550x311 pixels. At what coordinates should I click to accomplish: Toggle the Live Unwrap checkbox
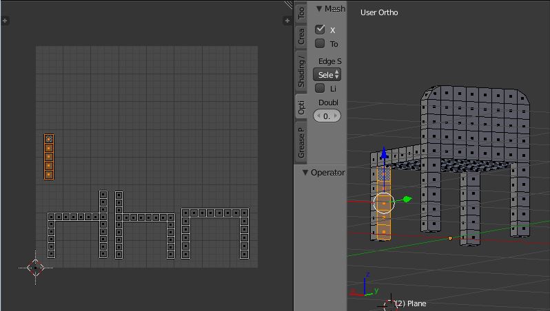pos(320,88)
